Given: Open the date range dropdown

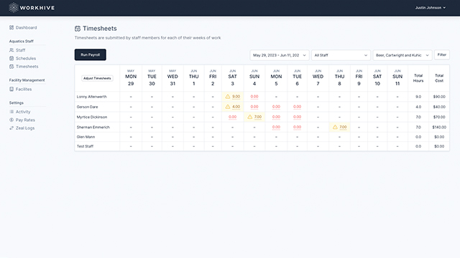Looking at the screenshot, I should pyautogui.click(x=280, y=55).
